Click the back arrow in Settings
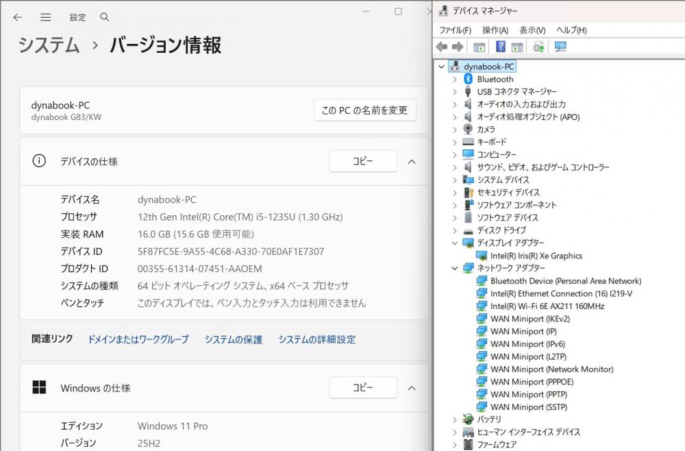The image size is (685, 451). [18, 17]
